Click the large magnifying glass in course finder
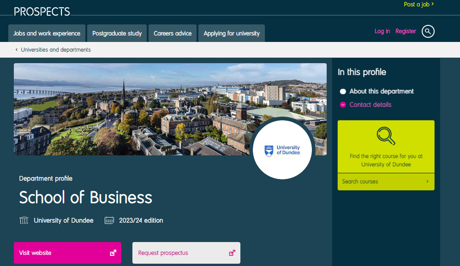The width and height of the screenshot is (460, 266). 386,136
